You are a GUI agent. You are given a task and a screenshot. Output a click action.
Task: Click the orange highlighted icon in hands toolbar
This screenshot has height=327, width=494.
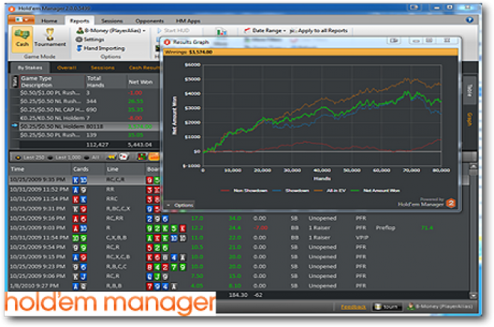pyautogui.click(x=154, y=157)
